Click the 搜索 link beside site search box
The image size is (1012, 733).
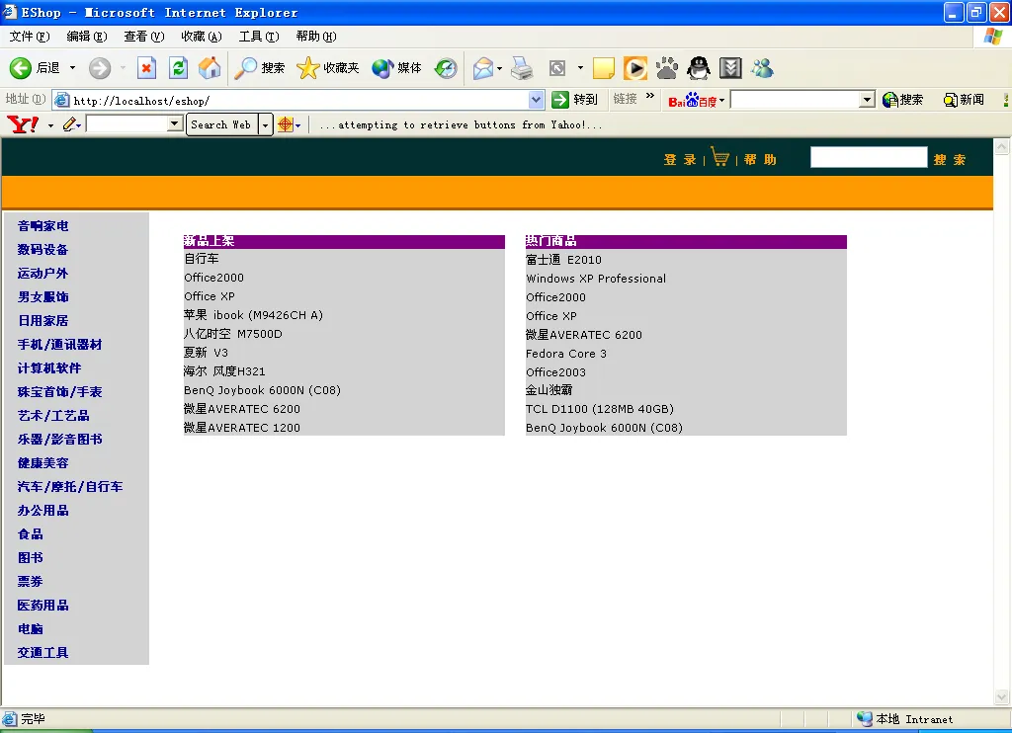pos(950,159)
